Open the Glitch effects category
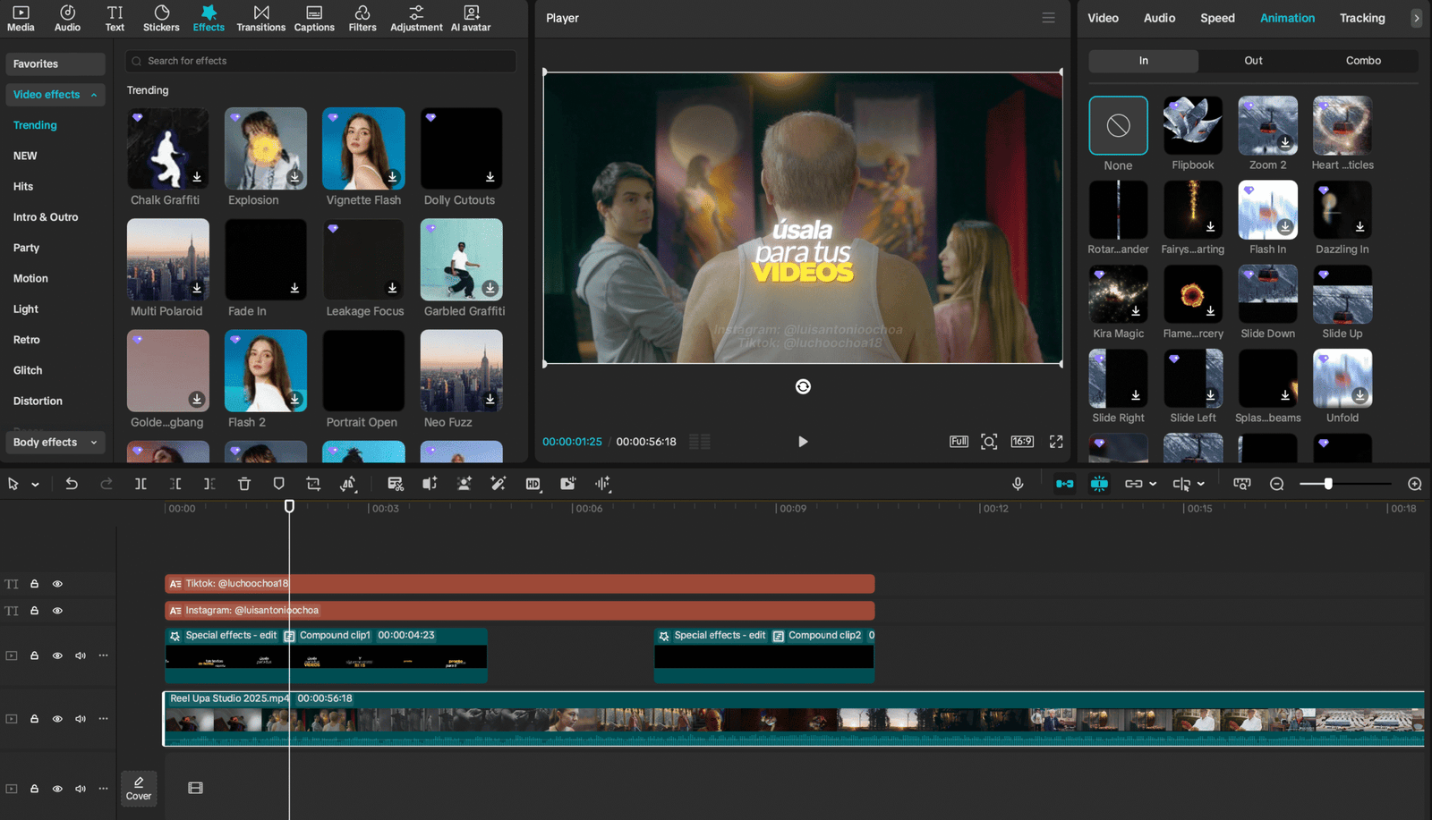 click(28, 370)
